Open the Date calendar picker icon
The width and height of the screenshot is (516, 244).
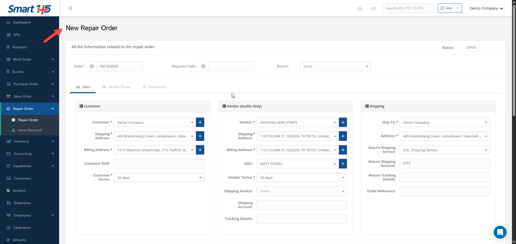(92, 66)
